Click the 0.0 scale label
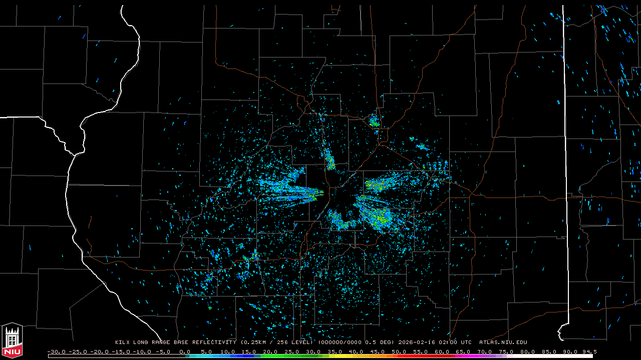 [185, 351]
